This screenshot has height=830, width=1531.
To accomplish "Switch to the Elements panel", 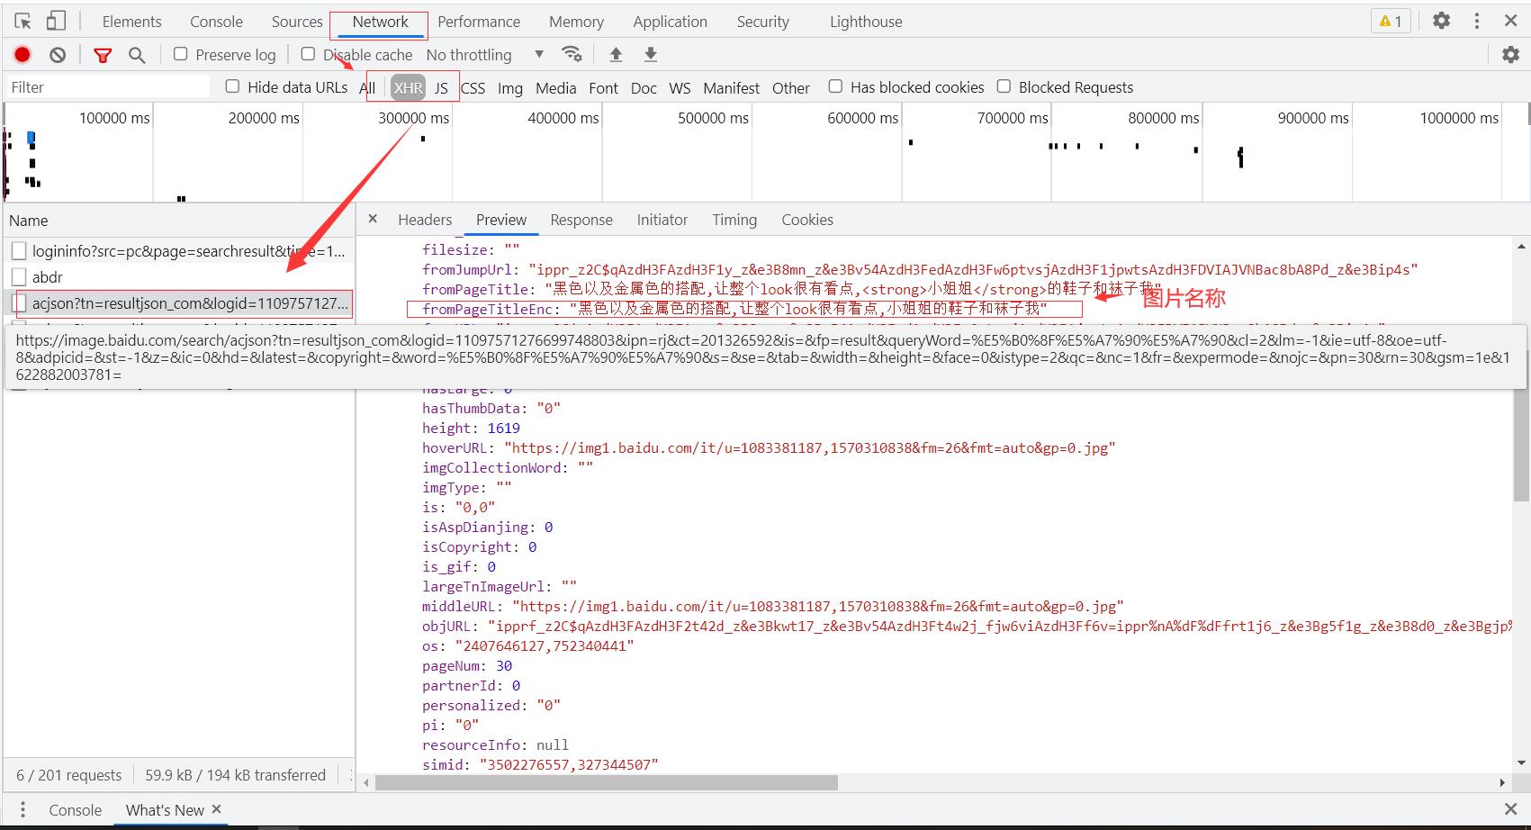I will (131, 22).
